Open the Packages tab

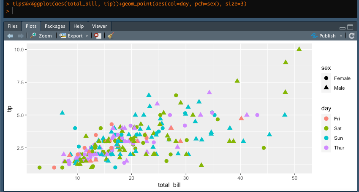(x=55, y=26)
